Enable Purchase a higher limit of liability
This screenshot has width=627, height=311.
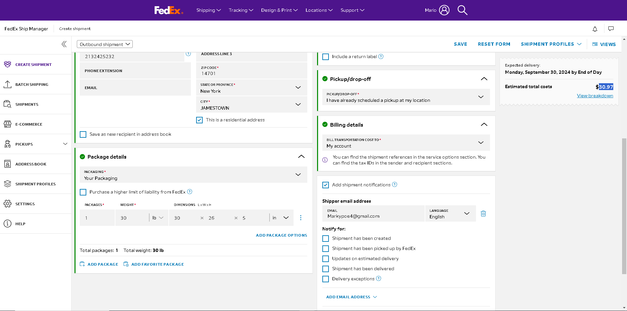83,192
